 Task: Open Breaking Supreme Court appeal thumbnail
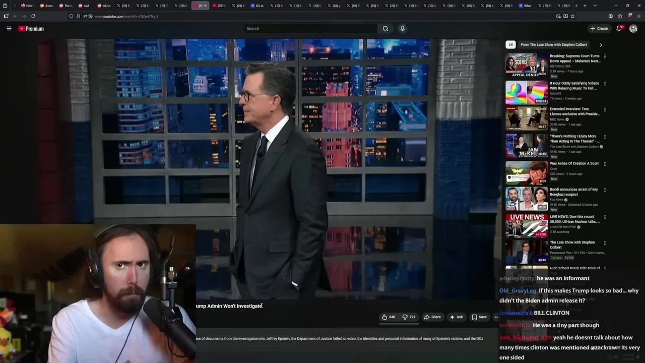527,65
